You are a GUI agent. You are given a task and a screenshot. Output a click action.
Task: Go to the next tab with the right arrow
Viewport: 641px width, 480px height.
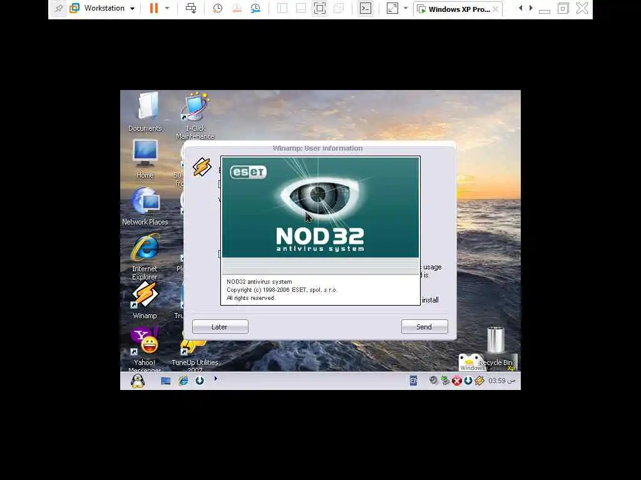tap(531, 8)
